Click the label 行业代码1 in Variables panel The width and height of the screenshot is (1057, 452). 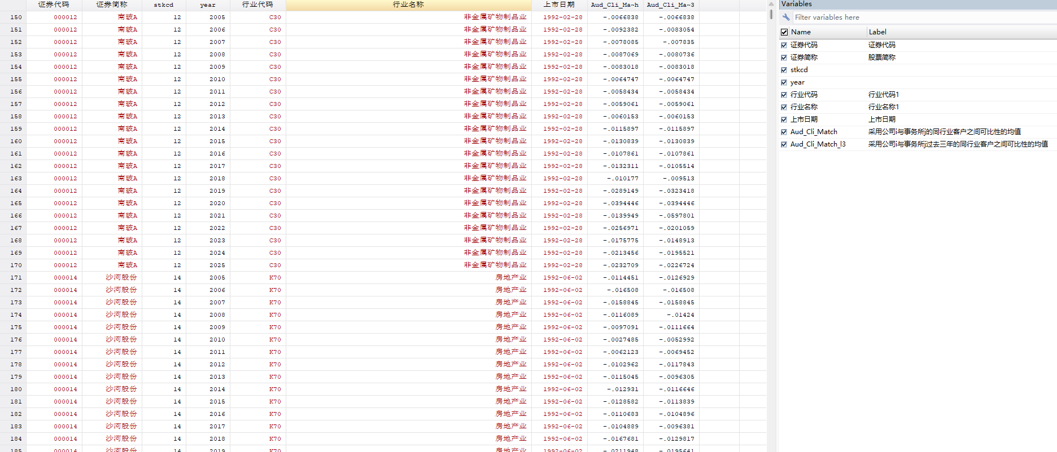[x=884, y=95]
